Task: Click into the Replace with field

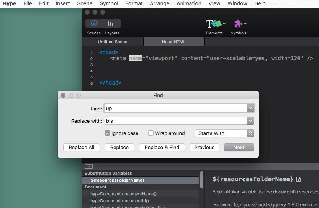Action: point(176,121)
